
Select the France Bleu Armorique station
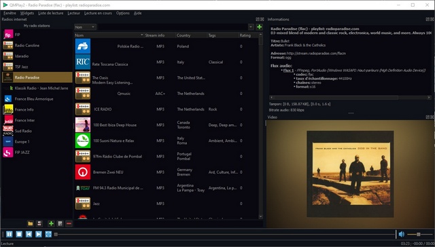(x=37, y=99)
